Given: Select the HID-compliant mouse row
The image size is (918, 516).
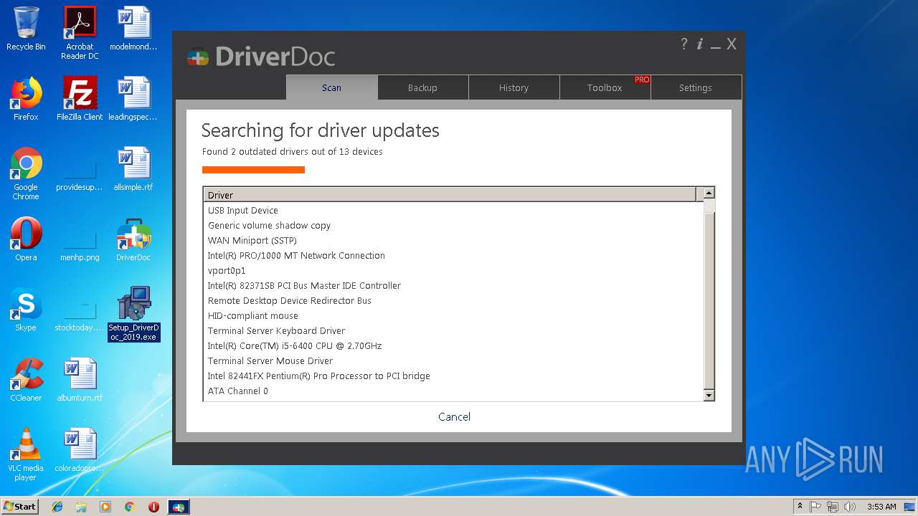Looking at the screenshot, I should [x=453, y=315].
